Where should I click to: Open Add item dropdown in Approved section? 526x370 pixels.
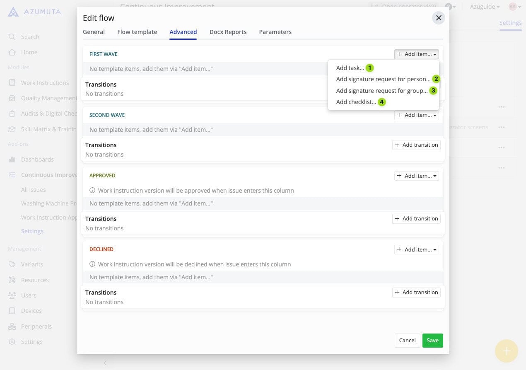(x=416, y=176)
